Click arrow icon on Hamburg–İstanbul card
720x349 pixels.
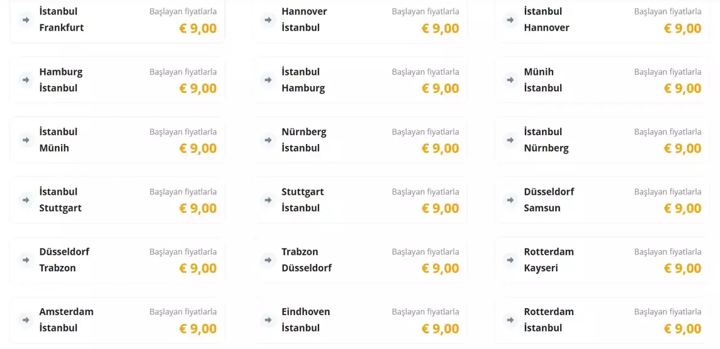click(26, 80)
